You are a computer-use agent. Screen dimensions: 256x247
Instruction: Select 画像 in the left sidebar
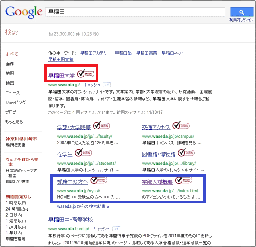(10, 64)
